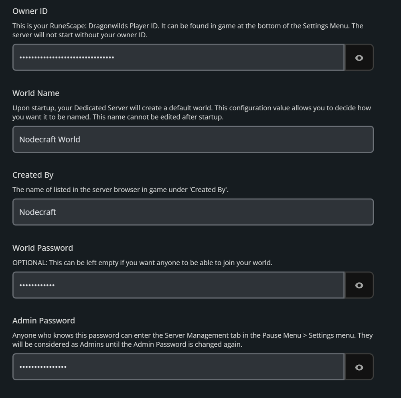401x398 pixels.
Task: Click the World Name heading label
Action: point(36,93)
